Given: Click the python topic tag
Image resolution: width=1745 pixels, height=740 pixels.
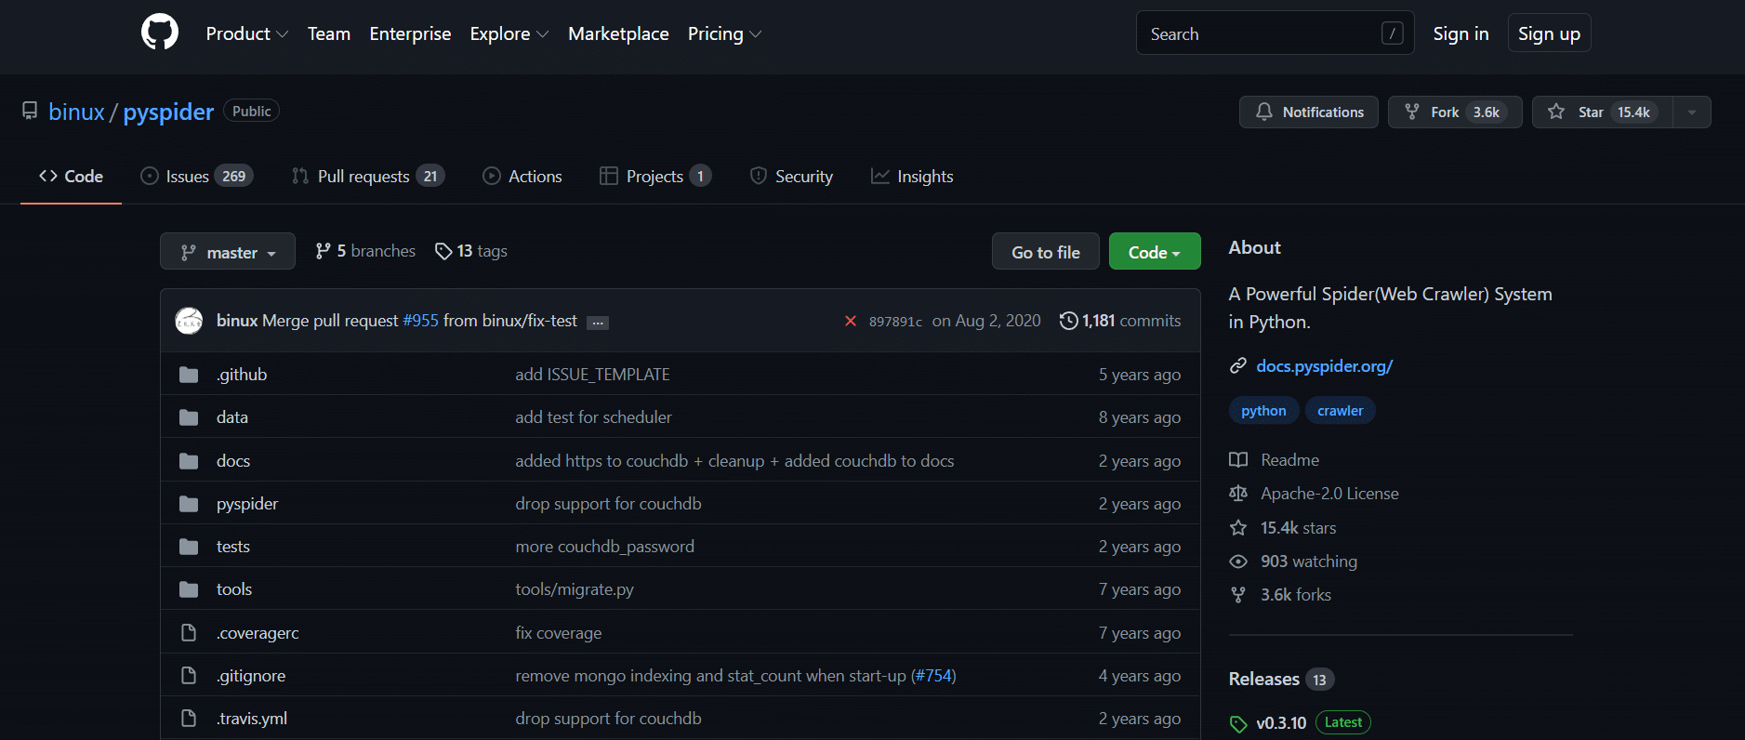Looking at the screenshot, I should coord(1263,411).
